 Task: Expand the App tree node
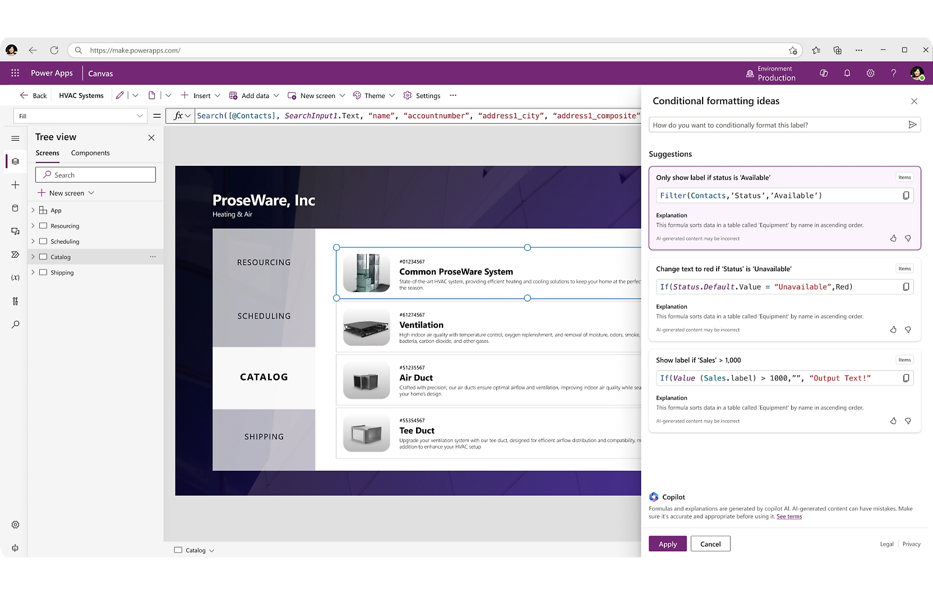pyautogui.click(x=33, y=211)
